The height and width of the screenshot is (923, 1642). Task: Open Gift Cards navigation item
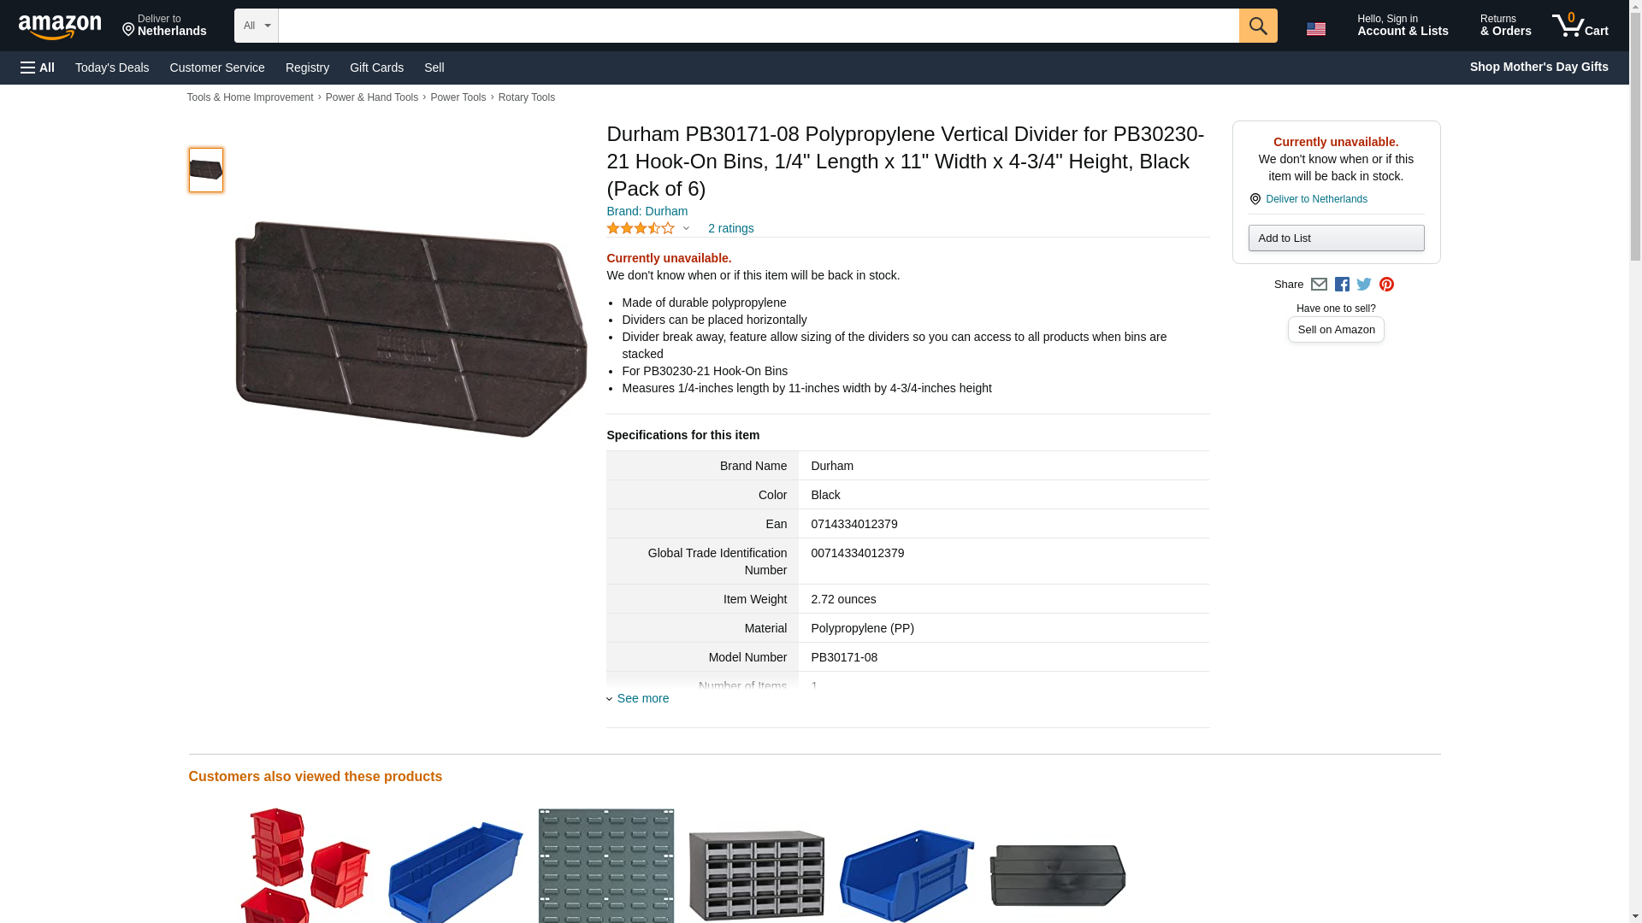tap(376, 68)
